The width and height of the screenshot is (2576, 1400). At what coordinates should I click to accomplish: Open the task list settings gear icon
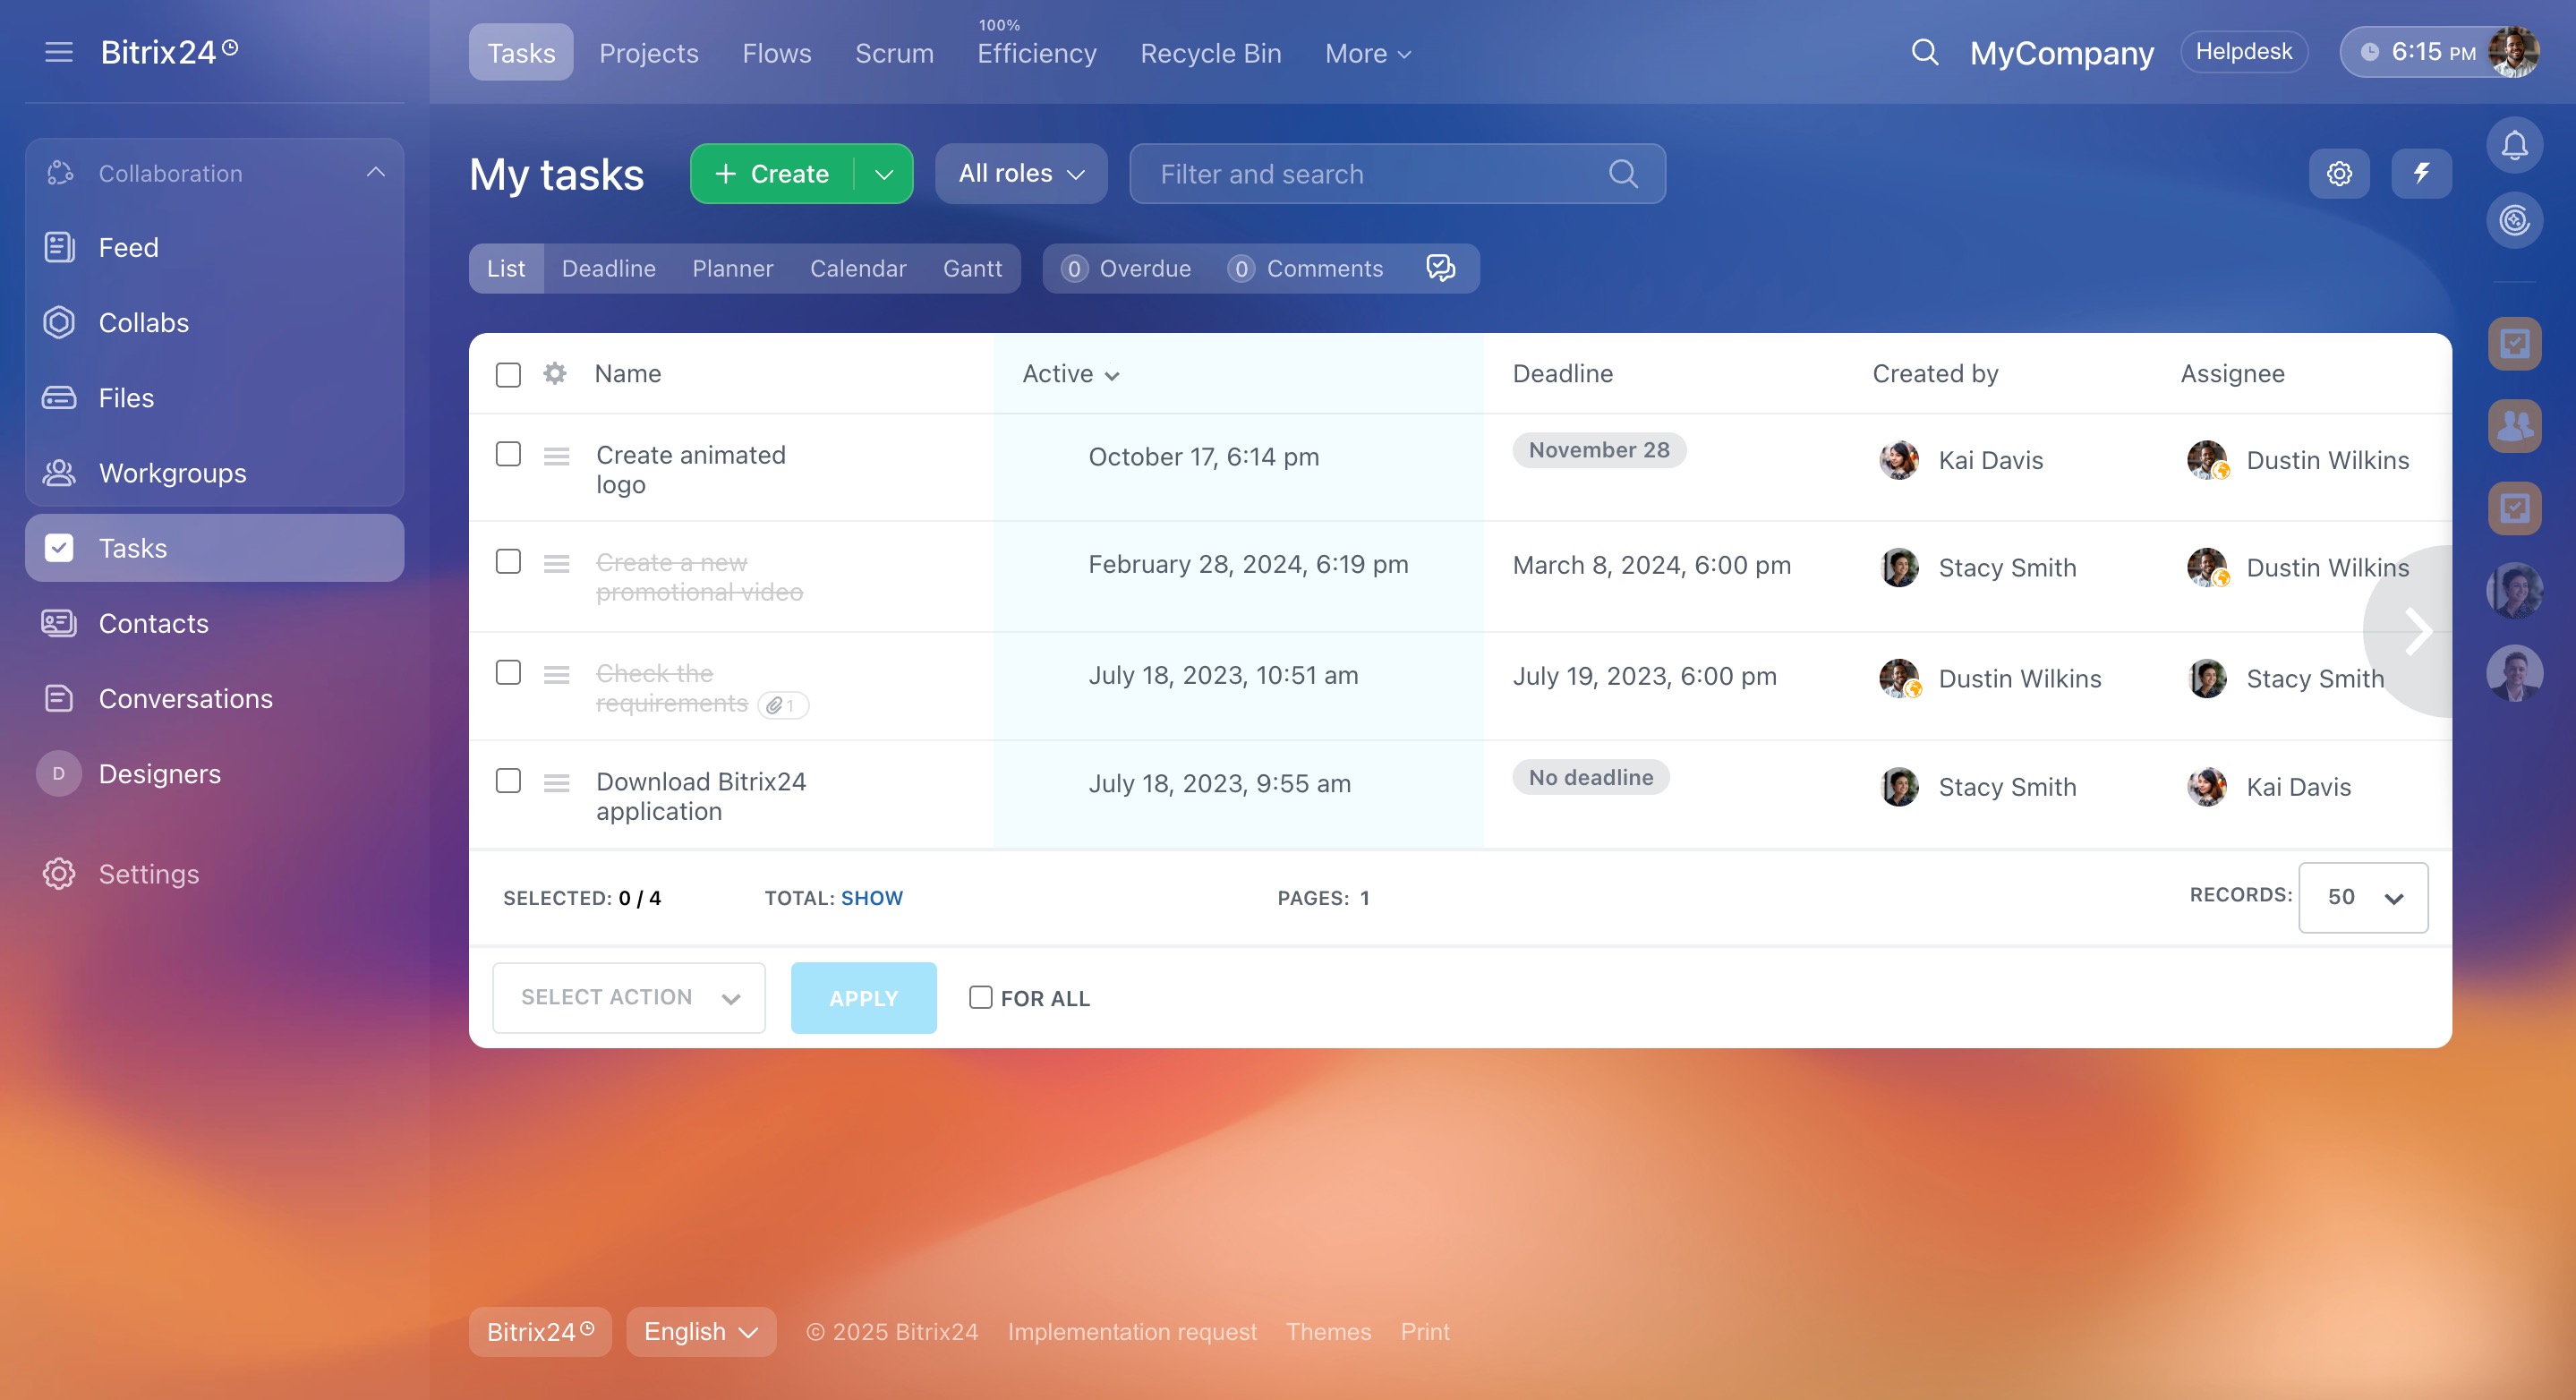(x=2339, y=174)
